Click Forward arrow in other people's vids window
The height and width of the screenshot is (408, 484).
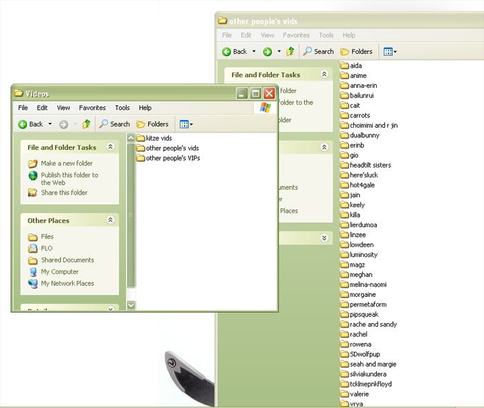(x=268, y=52)
